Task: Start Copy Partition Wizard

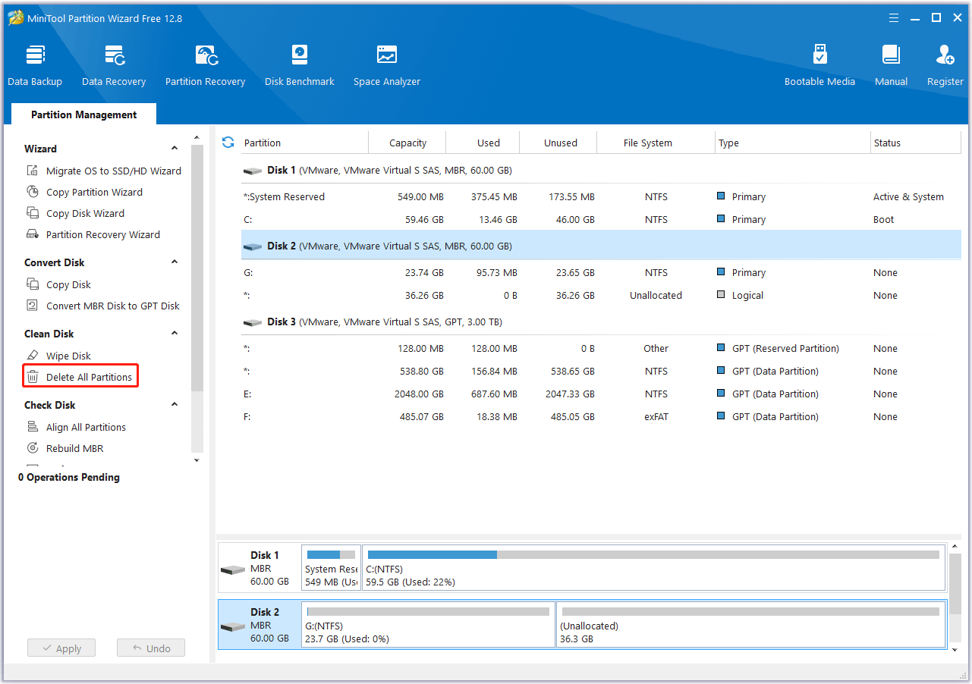Action: click(x=84, y=192)
